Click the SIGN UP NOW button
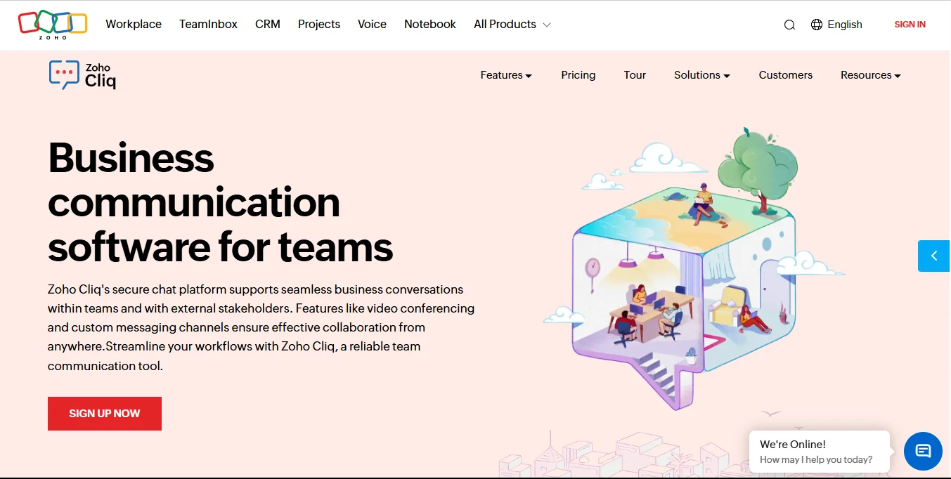The width and height of the screenshot is (951, 479). click(105, 414)
